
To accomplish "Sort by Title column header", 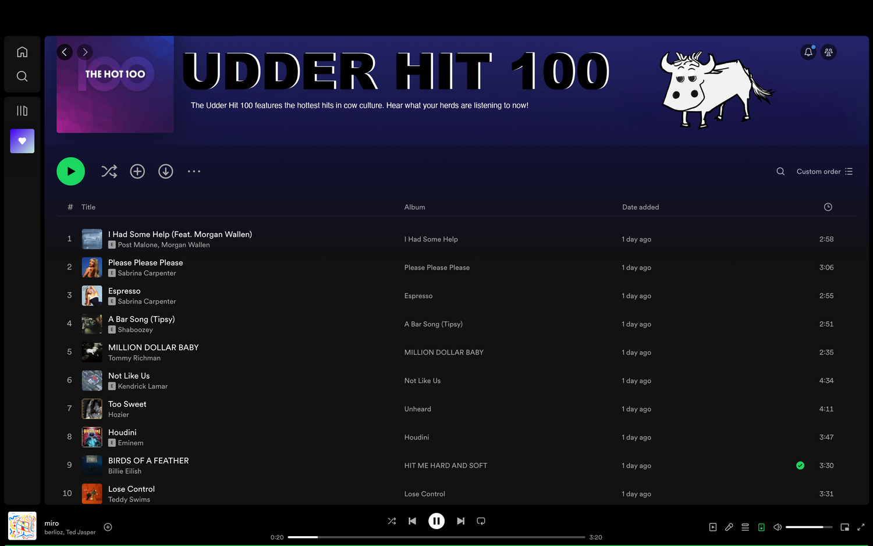I will tap(88, 207).
